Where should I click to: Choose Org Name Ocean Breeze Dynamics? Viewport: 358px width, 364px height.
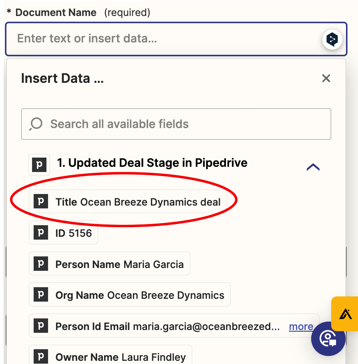tap(140, 295)
